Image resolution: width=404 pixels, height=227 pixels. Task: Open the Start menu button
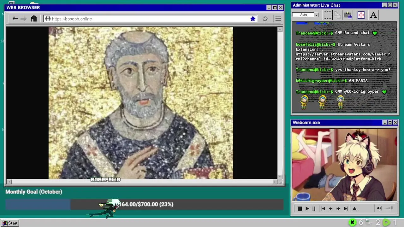click(10, 223)
